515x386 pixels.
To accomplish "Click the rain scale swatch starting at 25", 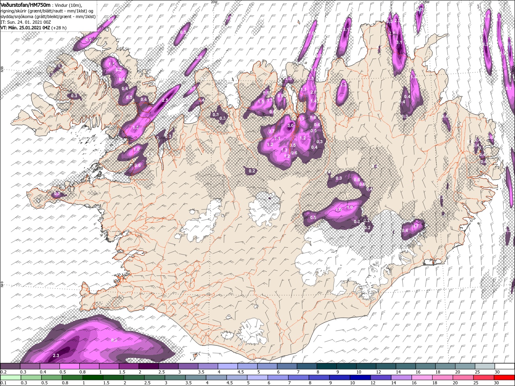I will (x=484, y=377).
